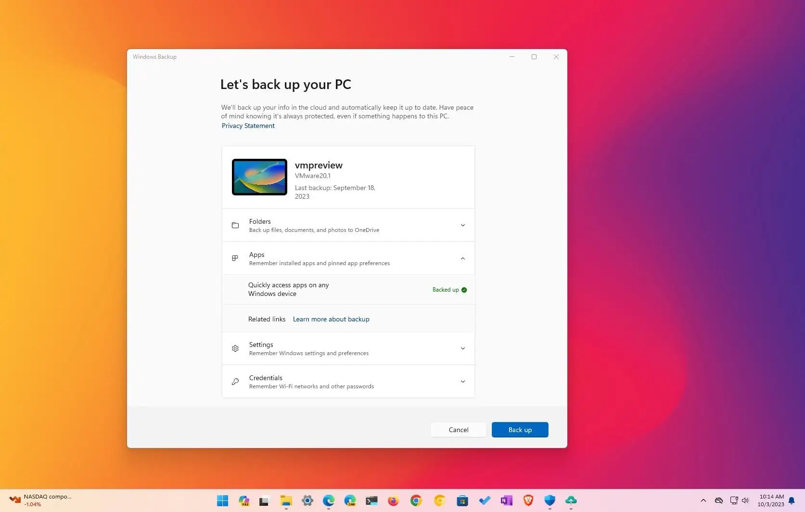805x512 pixels.
Task: Open Windows Security from the taskbar
Action: click(549, 500)
